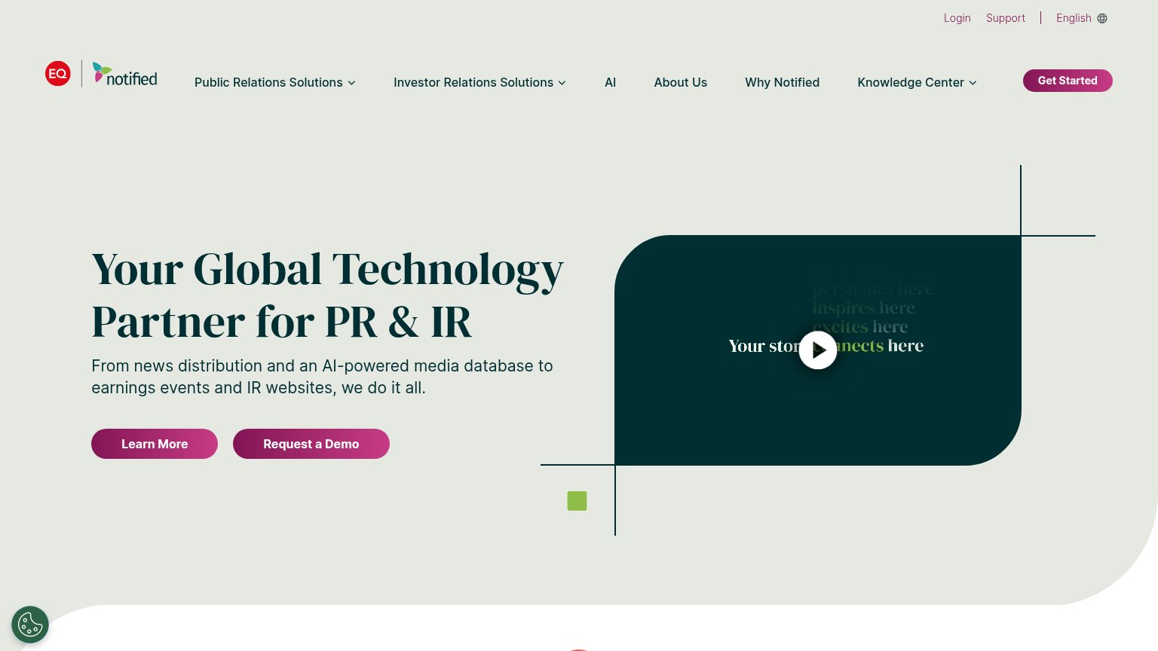Expand the Investor Relations Solutions chevron
This screenshot has width=1158, height=651.
[562, 83]
